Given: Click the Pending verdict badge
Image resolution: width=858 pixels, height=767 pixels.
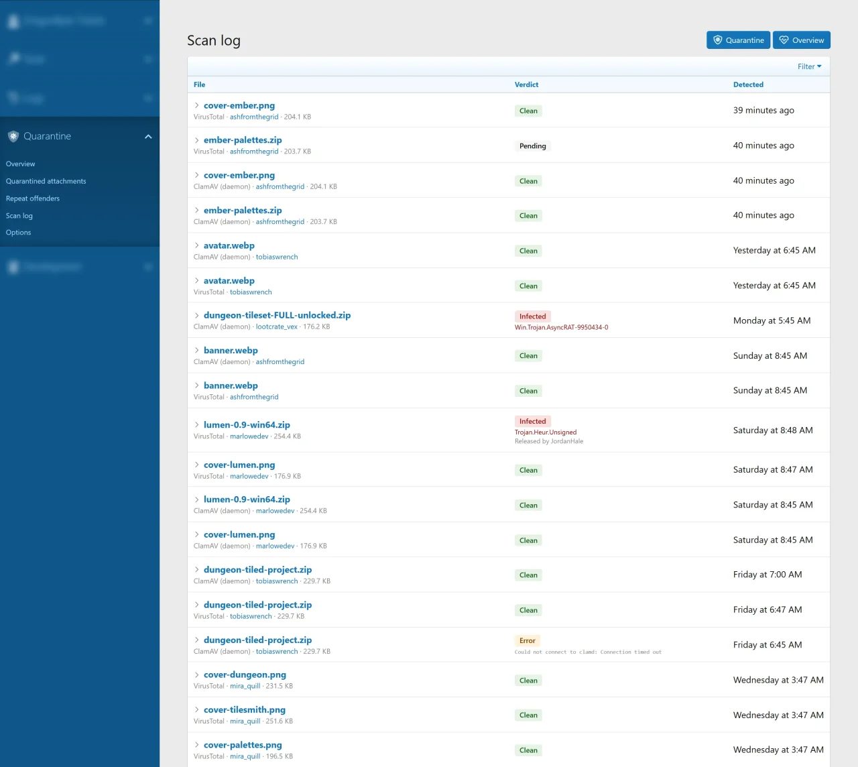Looking at the screenshot, I should 533,145.
